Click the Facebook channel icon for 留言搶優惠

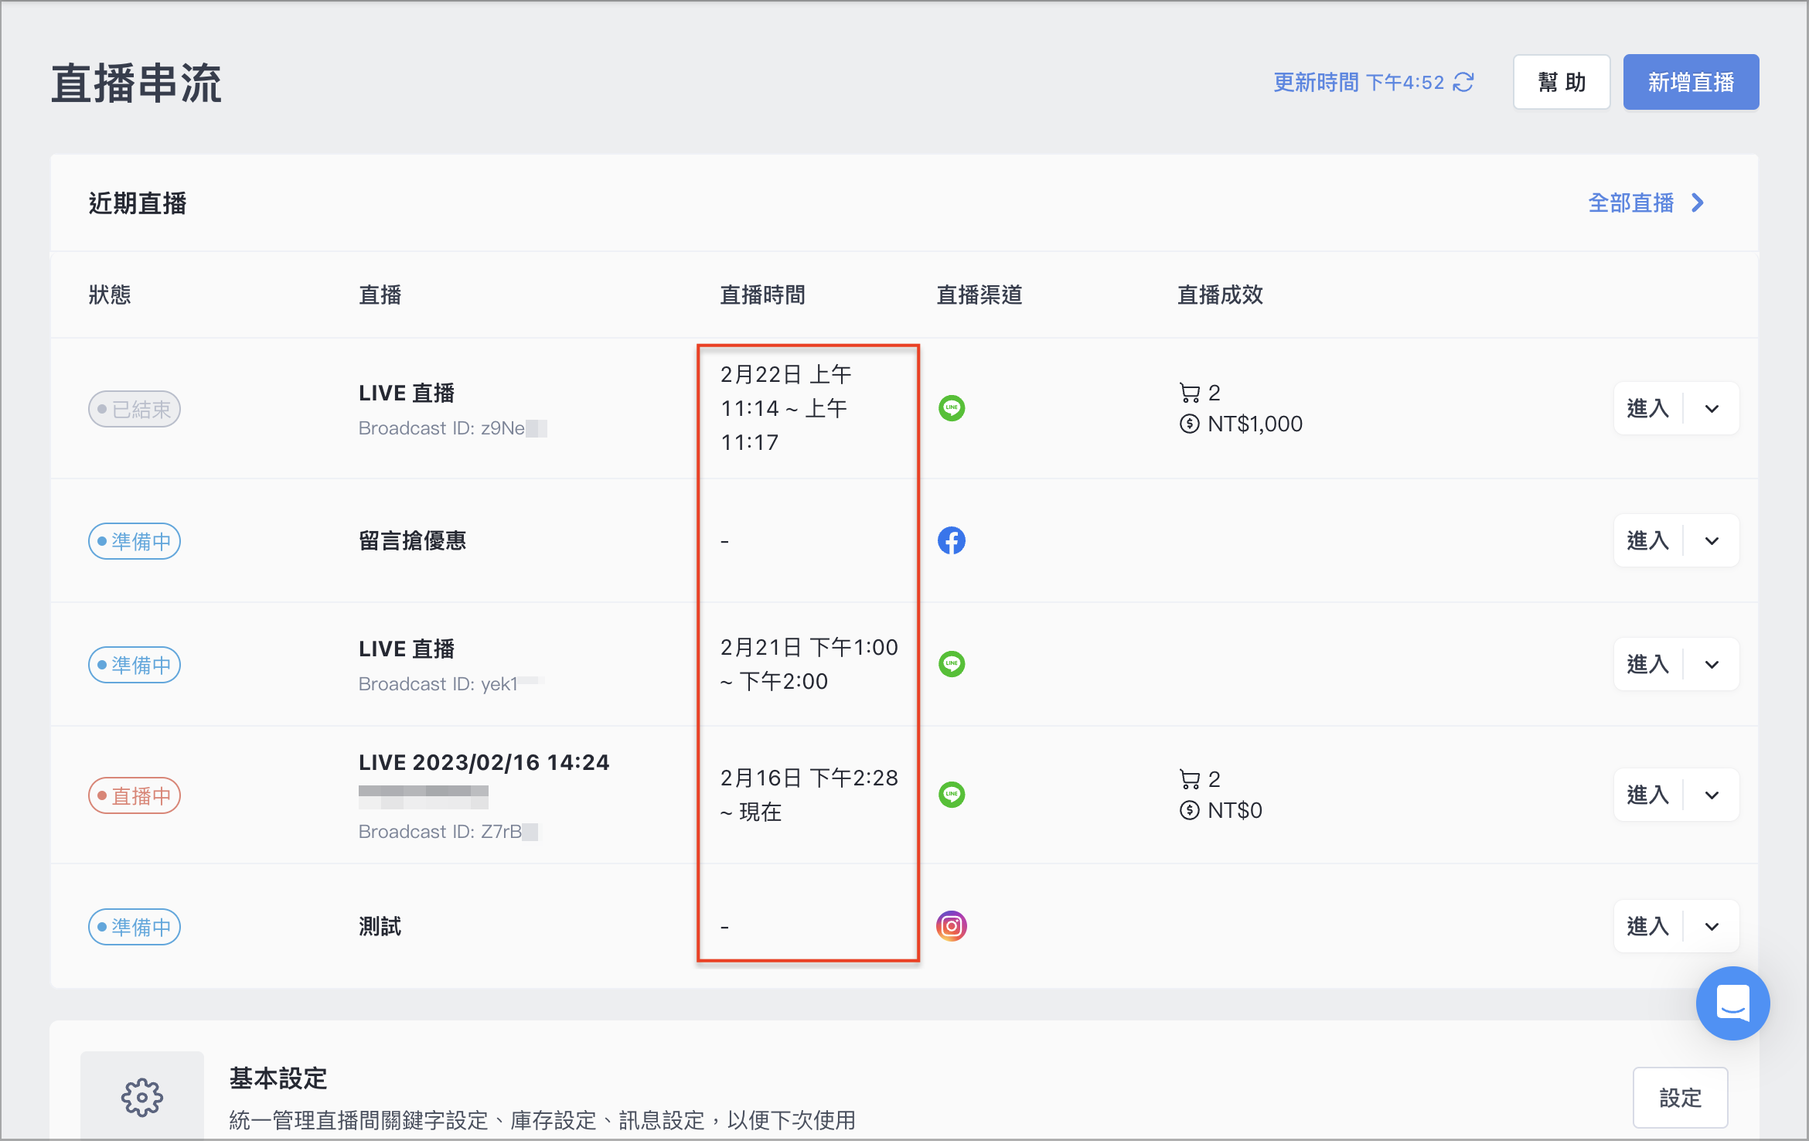[x=952, y=540]
